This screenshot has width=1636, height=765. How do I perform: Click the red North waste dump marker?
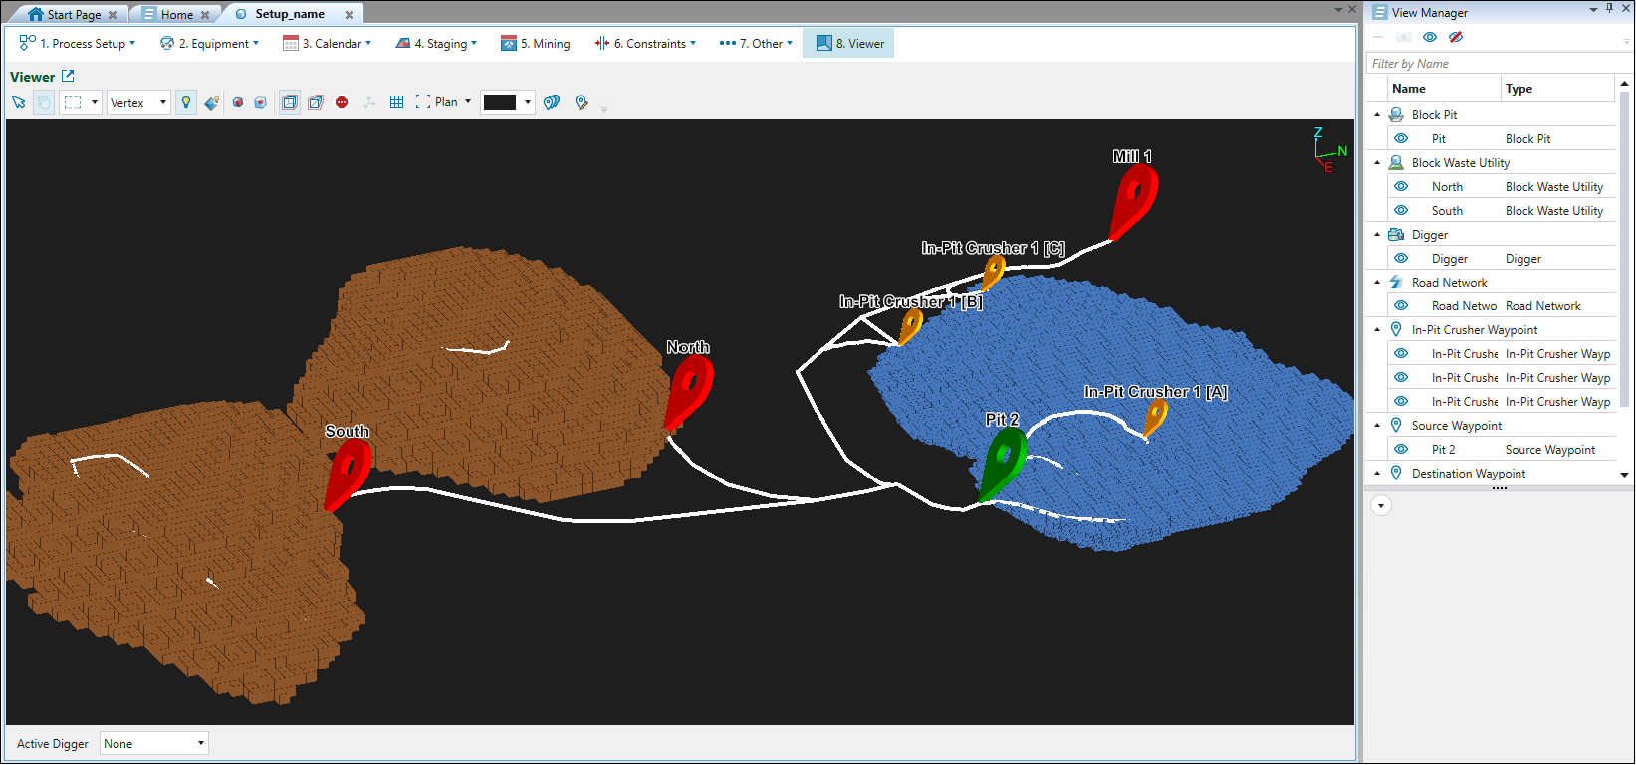pos(688,392)
